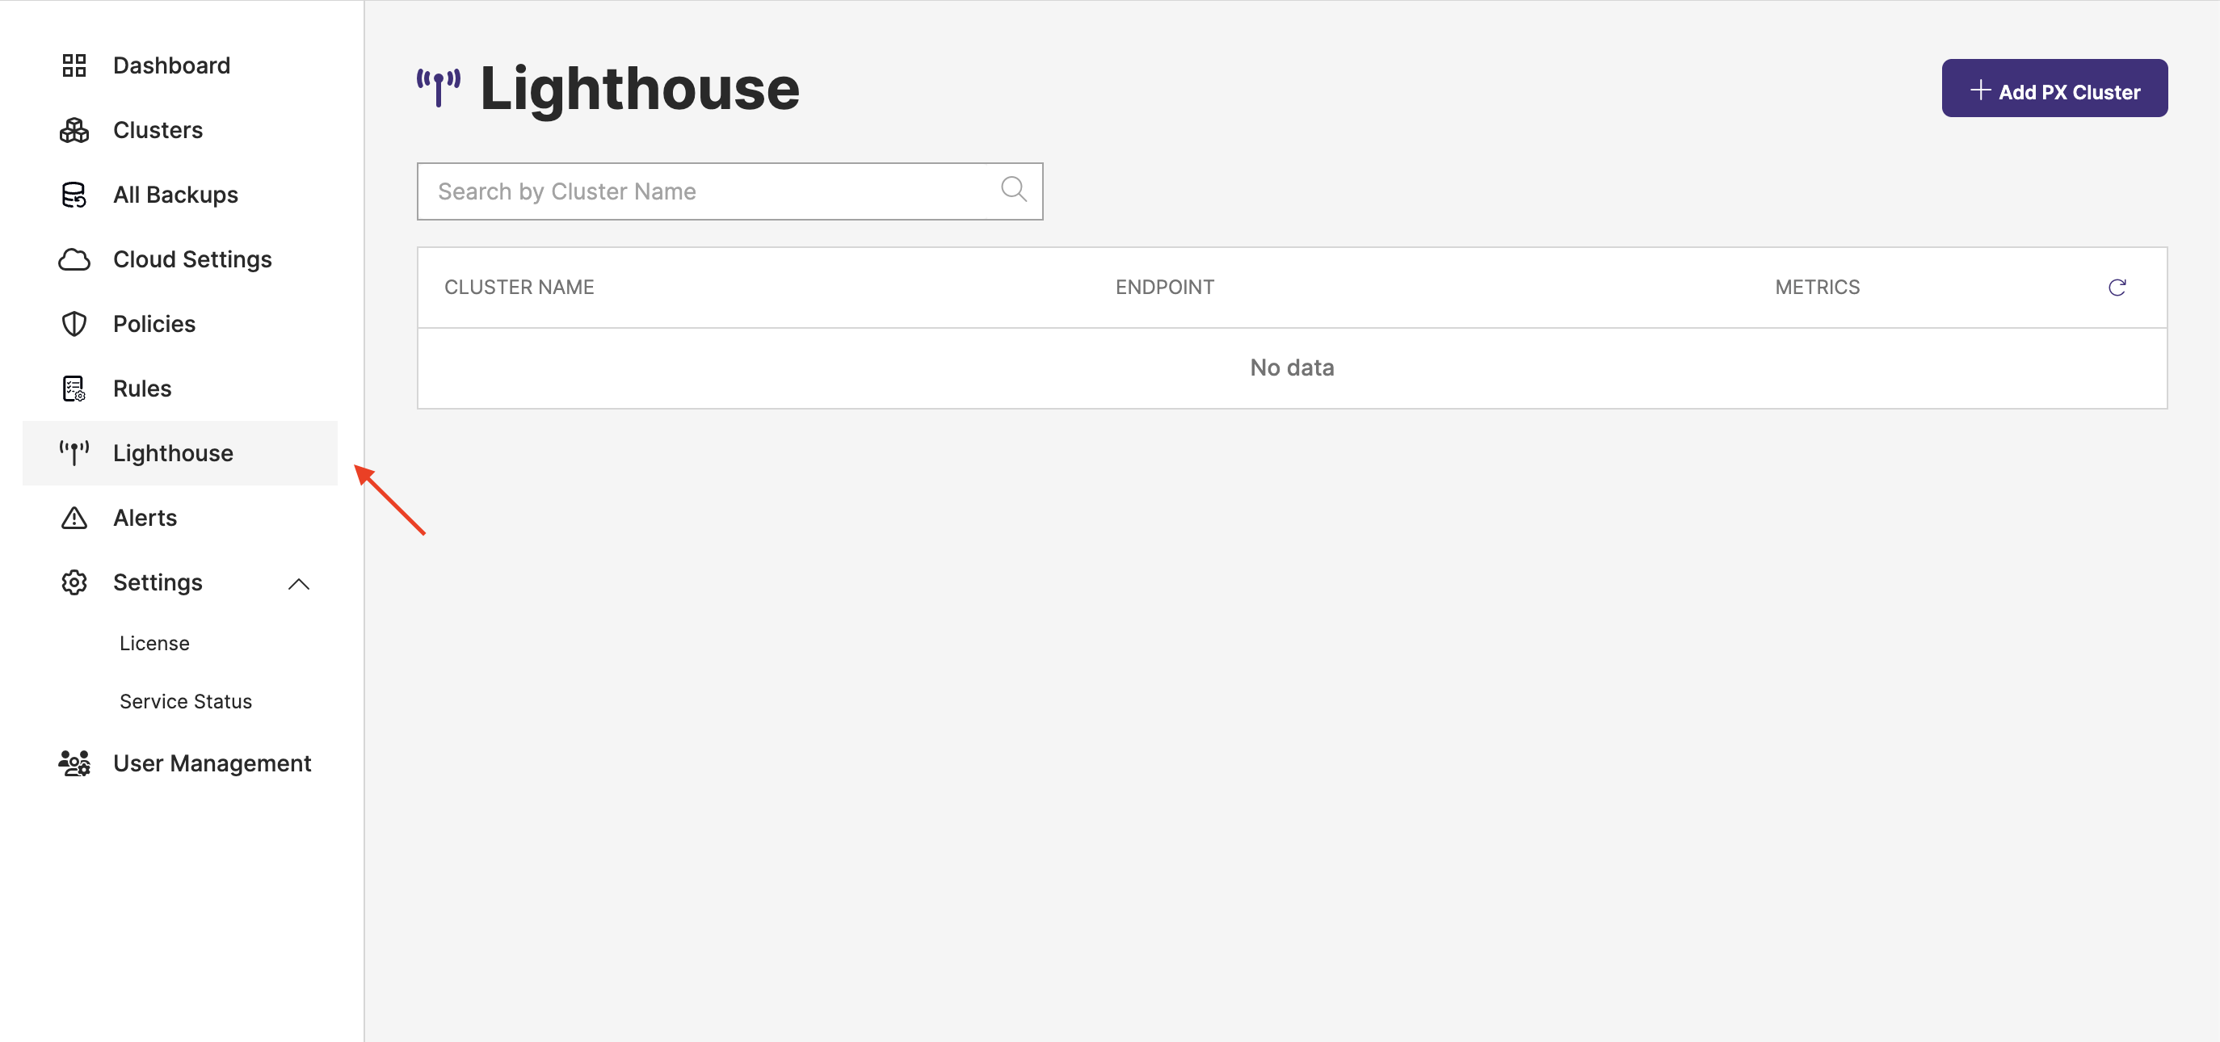Click the CLUSTER NAME column header
Image resolution: width=2220 pixels, height=1042 pixels.
coord(519,288)
